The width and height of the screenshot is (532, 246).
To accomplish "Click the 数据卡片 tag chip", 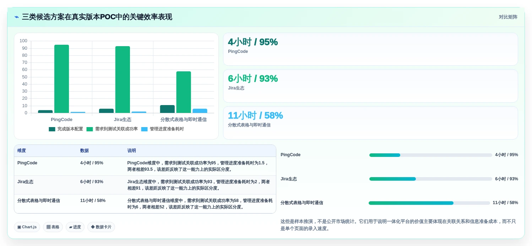I will point(101,227).
